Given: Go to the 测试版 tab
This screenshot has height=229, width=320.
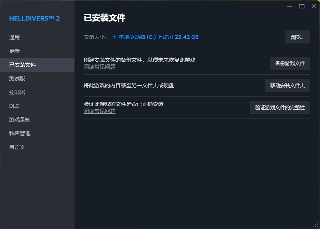Looking at the screenshot, I should tap(17, 78).
